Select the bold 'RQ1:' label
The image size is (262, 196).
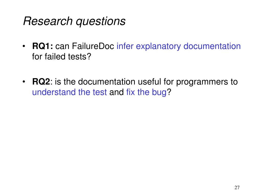tap(43, 46)
